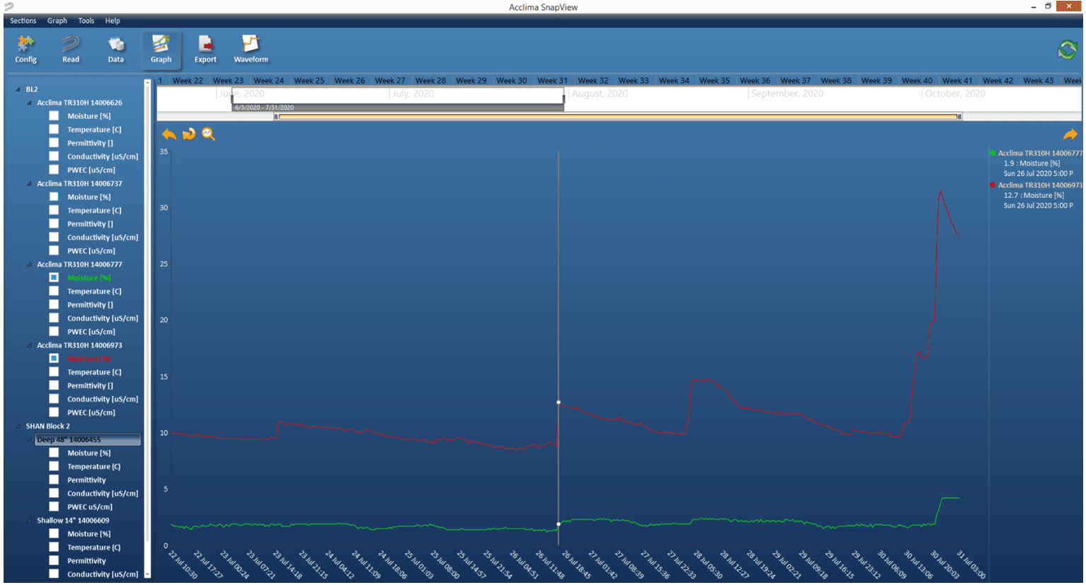Screen dimensions: 1086x585
Task: Click the Export toolbar icon
Action: point(205,50)
